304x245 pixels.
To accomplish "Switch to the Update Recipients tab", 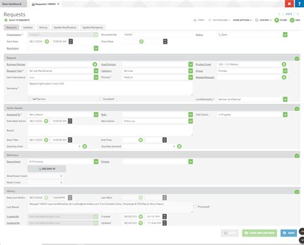I will click(x=92, y=28).
